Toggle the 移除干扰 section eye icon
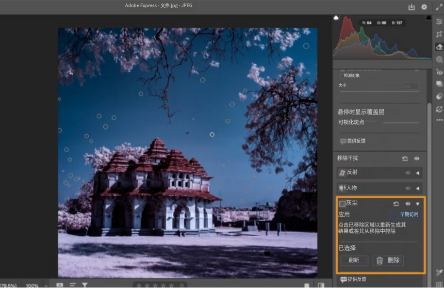This screenshot has height=288, width=444. pyautogui.click(x=417, y=159)
